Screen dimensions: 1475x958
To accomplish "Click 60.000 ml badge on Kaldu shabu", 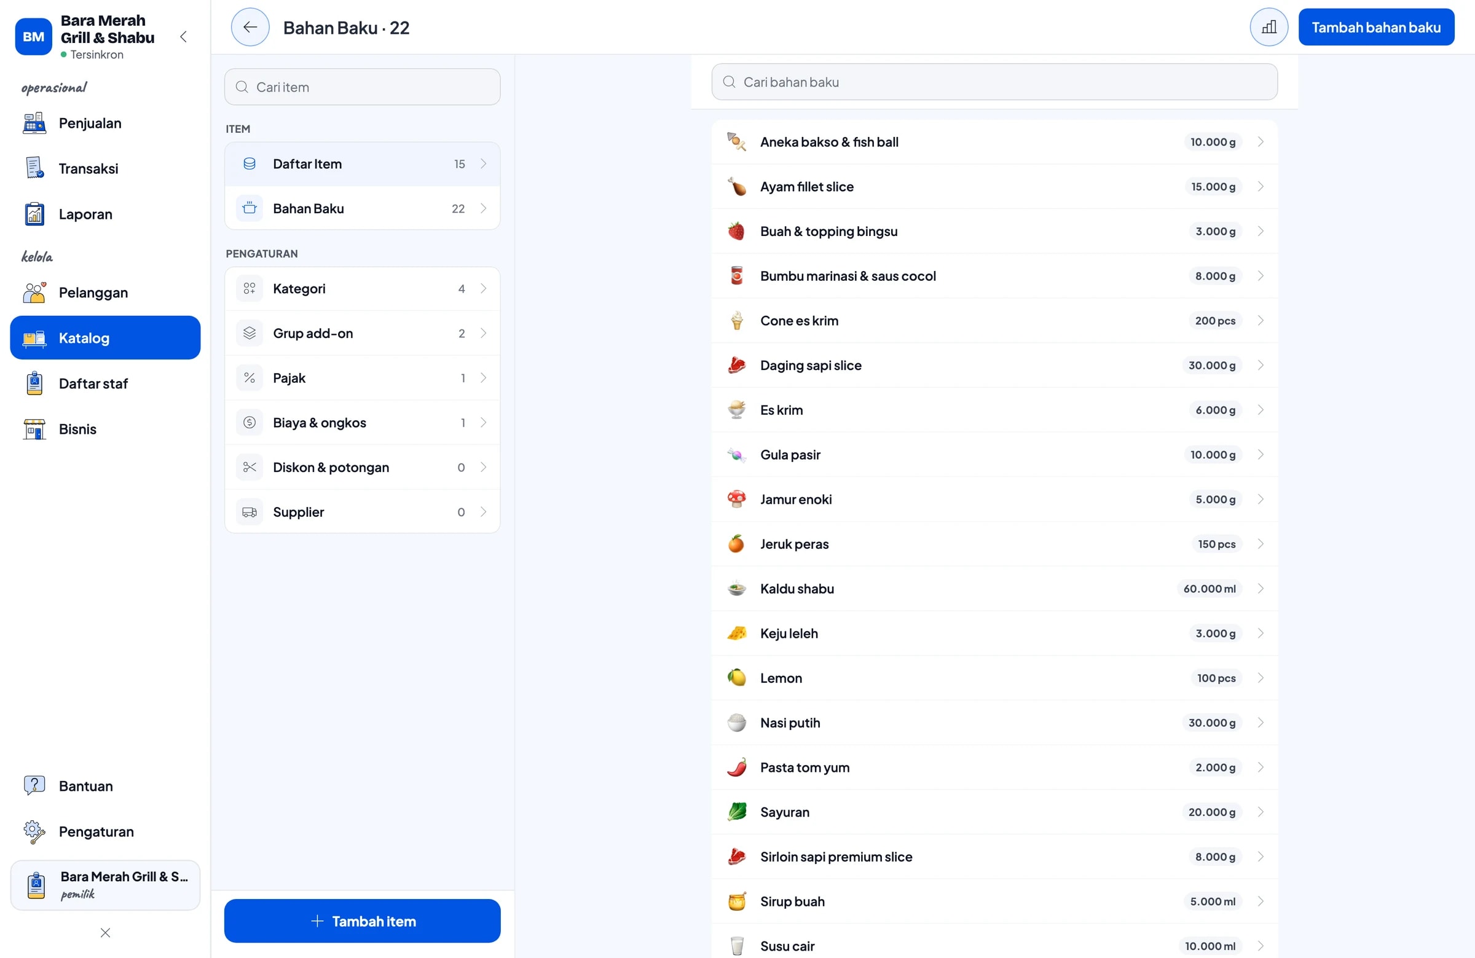I will tap(1209, 588).
